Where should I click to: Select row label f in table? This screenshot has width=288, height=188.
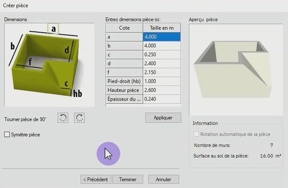(125, 72)
